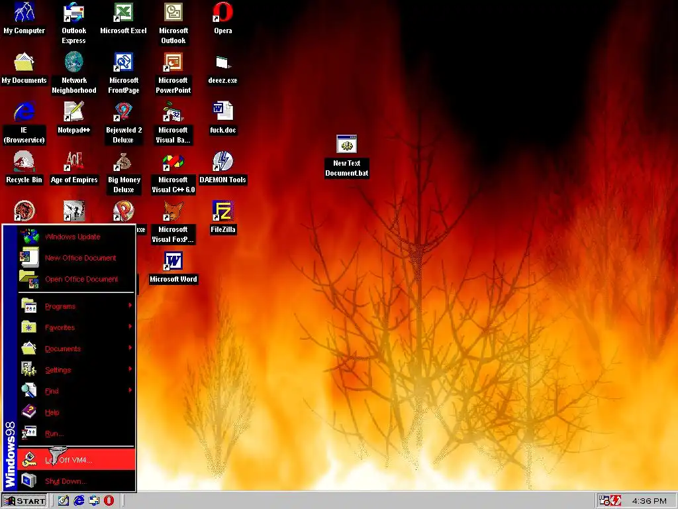The height and width of the screenshot is (509, 678).
Task: Select Big Money Deluxe shortcut
Action: coord(124,173)
